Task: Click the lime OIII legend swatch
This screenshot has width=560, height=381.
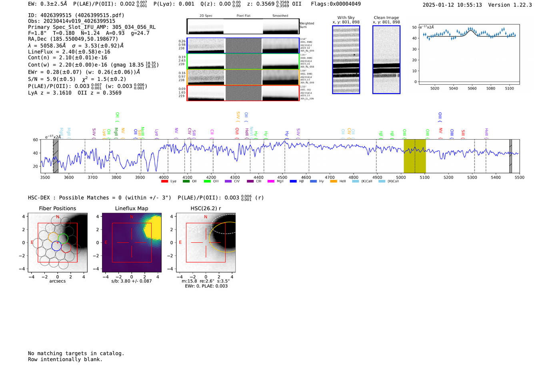Action: (x=207, y=182)
